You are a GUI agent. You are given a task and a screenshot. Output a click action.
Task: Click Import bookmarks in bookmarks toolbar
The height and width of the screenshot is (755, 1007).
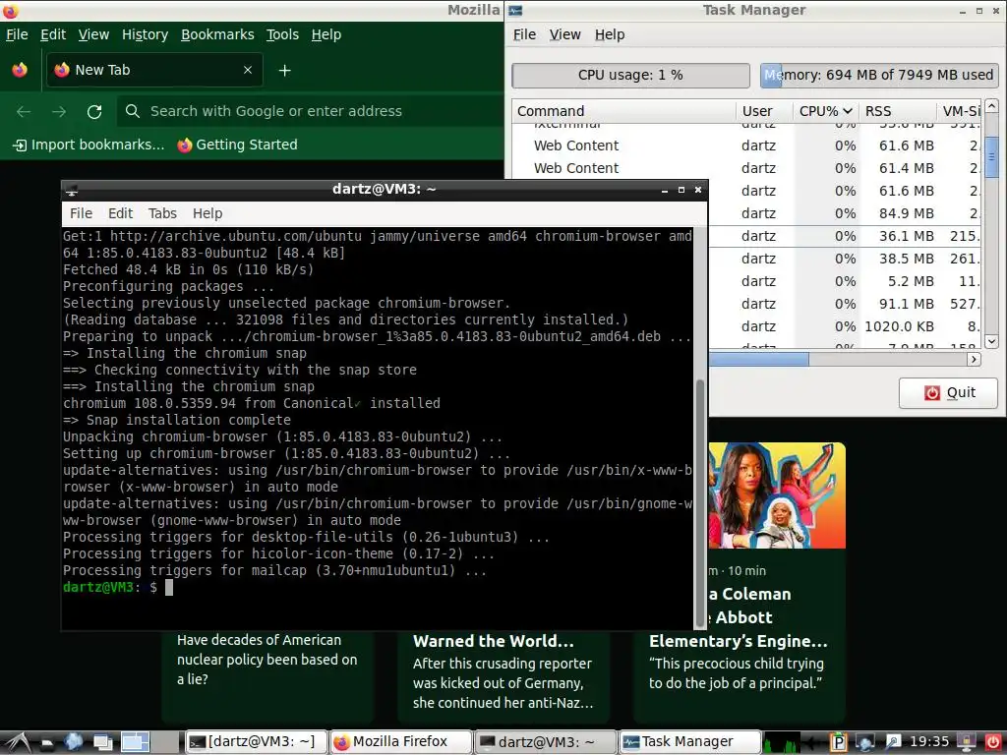[x=89, y=145]
